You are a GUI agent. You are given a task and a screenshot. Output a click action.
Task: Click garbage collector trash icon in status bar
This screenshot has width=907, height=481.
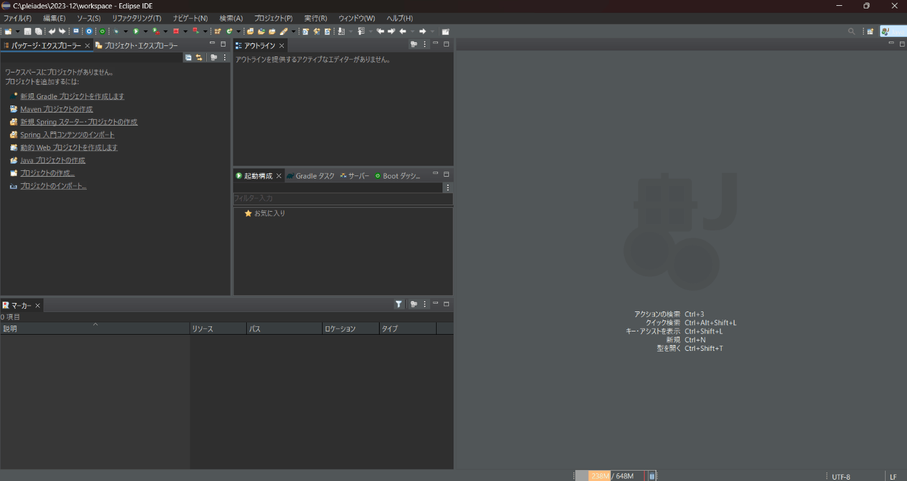pyautogui.click(x=652, y=476)
